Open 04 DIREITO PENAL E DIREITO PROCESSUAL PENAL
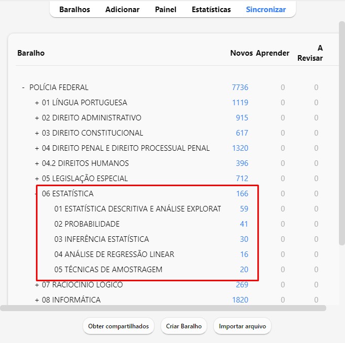The height and width of the screenshot is (343, 345). click(x=126, y=148)
